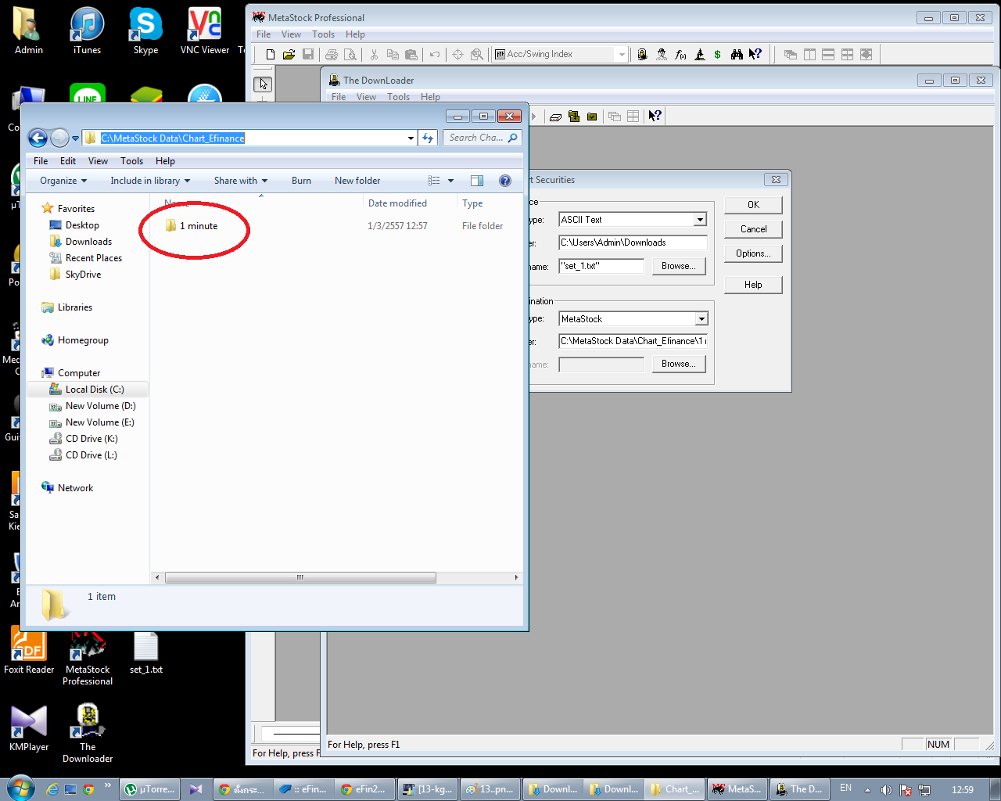Expand Explorer address bar history dropdown
1001x801 pixels.
411,138
